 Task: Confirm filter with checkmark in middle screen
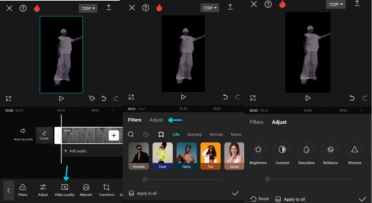click(235, 193)
